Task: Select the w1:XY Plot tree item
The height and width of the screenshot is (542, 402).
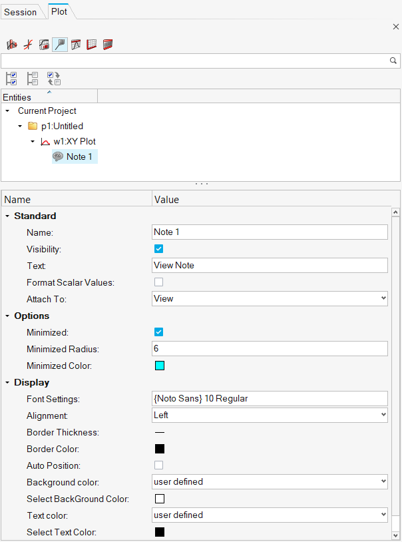Action: (x=75, y=141)
